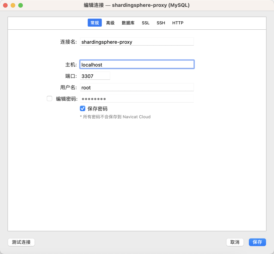Select the 用户名 field containing root
The image size is (274, 254).
[137, 87]
